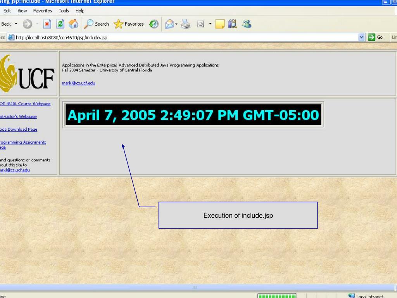The height and width of the screenshot is (298, 397).
Task: Open the Tools menu
Action: [x=64, y=10]
